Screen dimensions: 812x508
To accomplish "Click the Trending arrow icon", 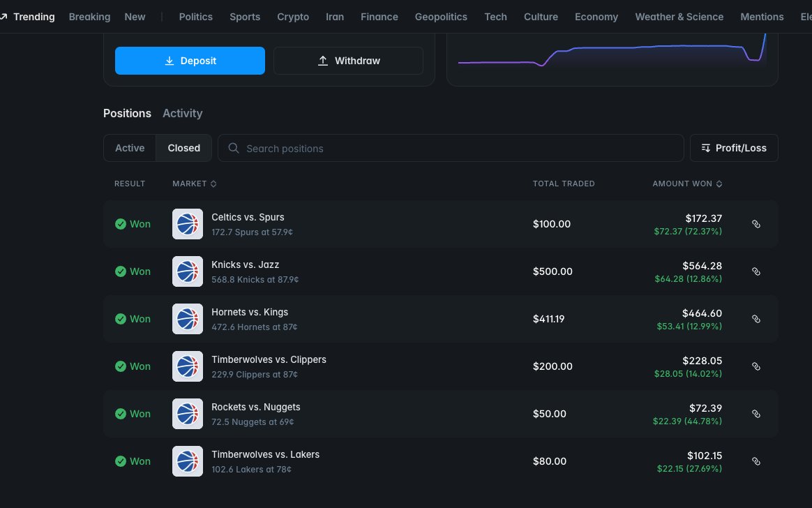I will click(x=3, y=17).
